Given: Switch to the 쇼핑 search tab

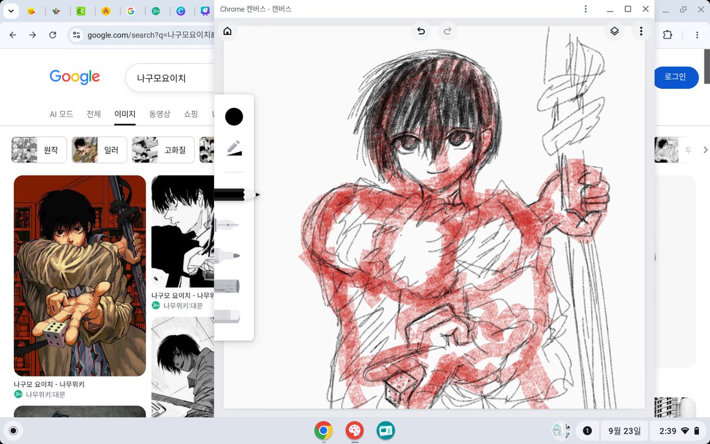Looking at the screenshot, I should [191, 114].
